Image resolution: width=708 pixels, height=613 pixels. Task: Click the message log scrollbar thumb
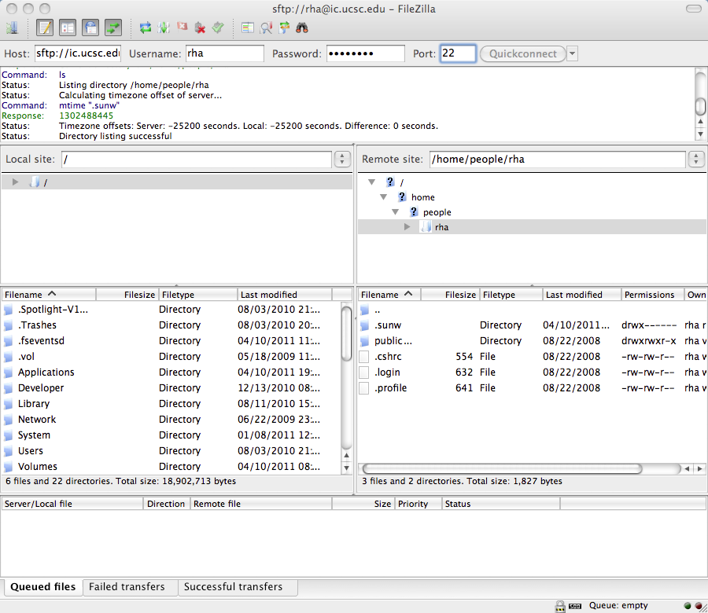click(700, 106)
